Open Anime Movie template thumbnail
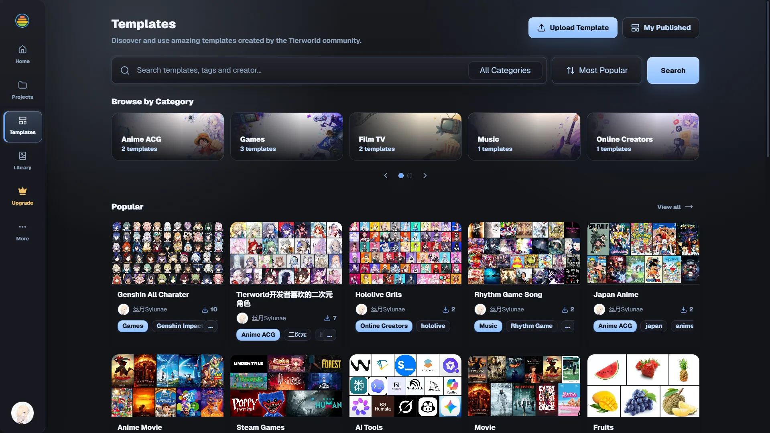This screenshot has height=433, width=770. pos(168,386)
